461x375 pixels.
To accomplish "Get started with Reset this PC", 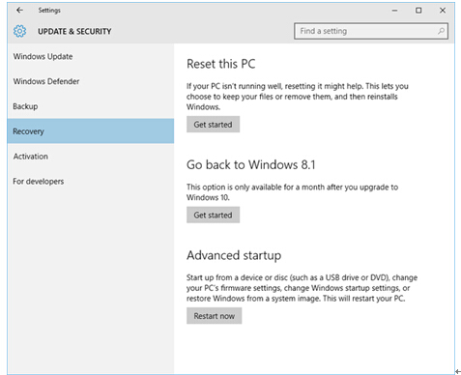I will [213, 125].
